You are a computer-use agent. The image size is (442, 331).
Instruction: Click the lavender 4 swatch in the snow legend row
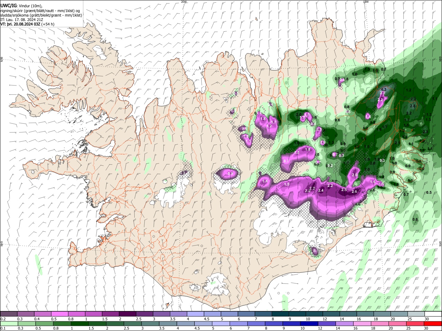(x=195, y=314)
